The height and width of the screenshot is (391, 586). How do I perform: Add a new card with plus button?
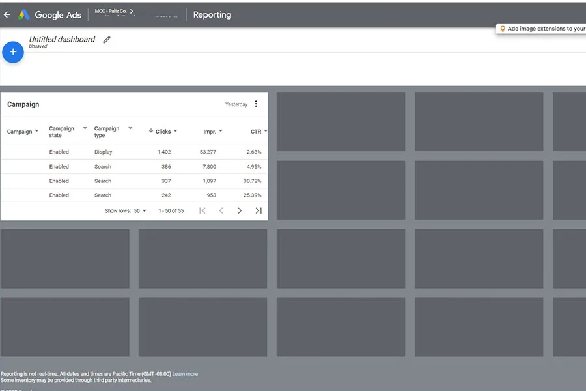13,52
